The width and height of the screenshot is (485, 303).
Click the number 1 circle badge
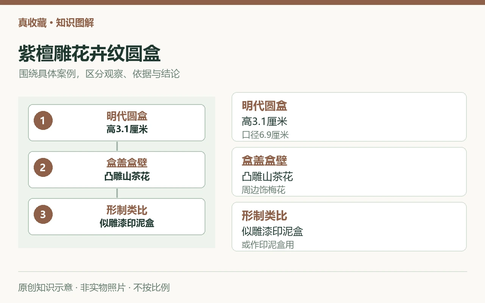click(43, 120)
